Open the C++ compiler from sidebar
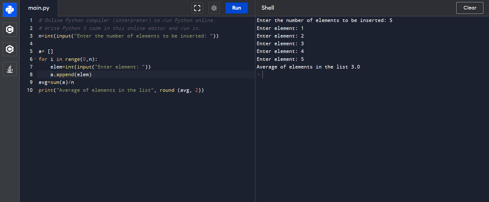This screenshot has width=489, height=202. [x=10, y=49]
